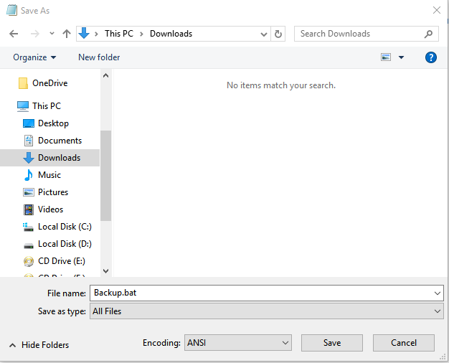Open the Organize menu
Screen dimensions: 449x363
(x=34, y=57)
